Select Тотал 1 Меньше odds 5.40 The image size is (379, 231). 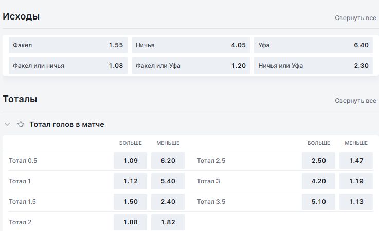tap(168, 181)
